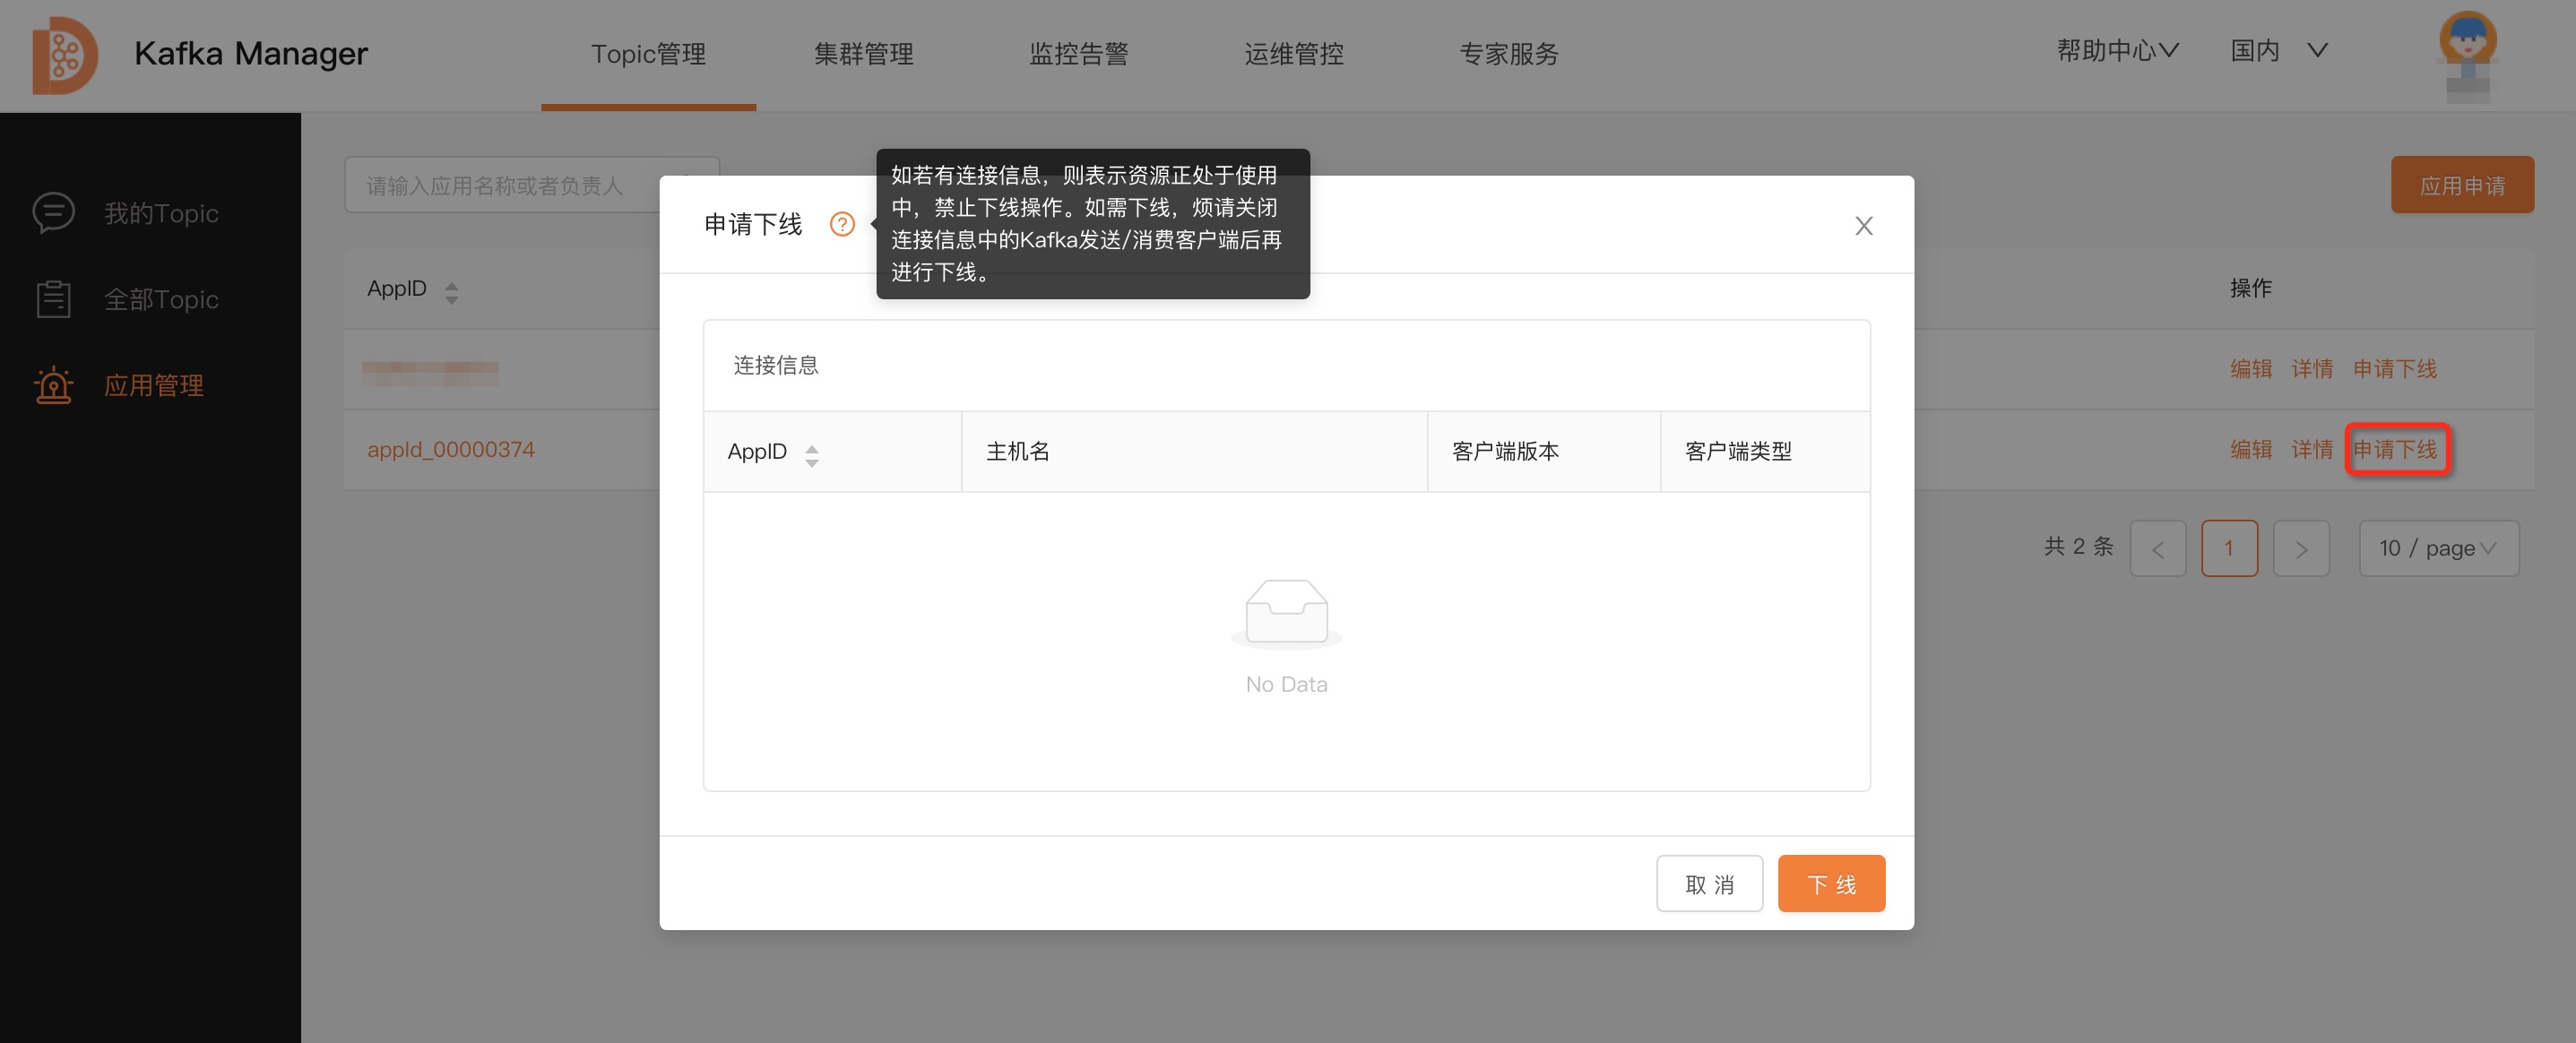Image resolution: width=2576 pixels, height=1043 pixels.
Task: Click the 下线 confirm button
Action: pyautogui.click(x=1831, y=883)
